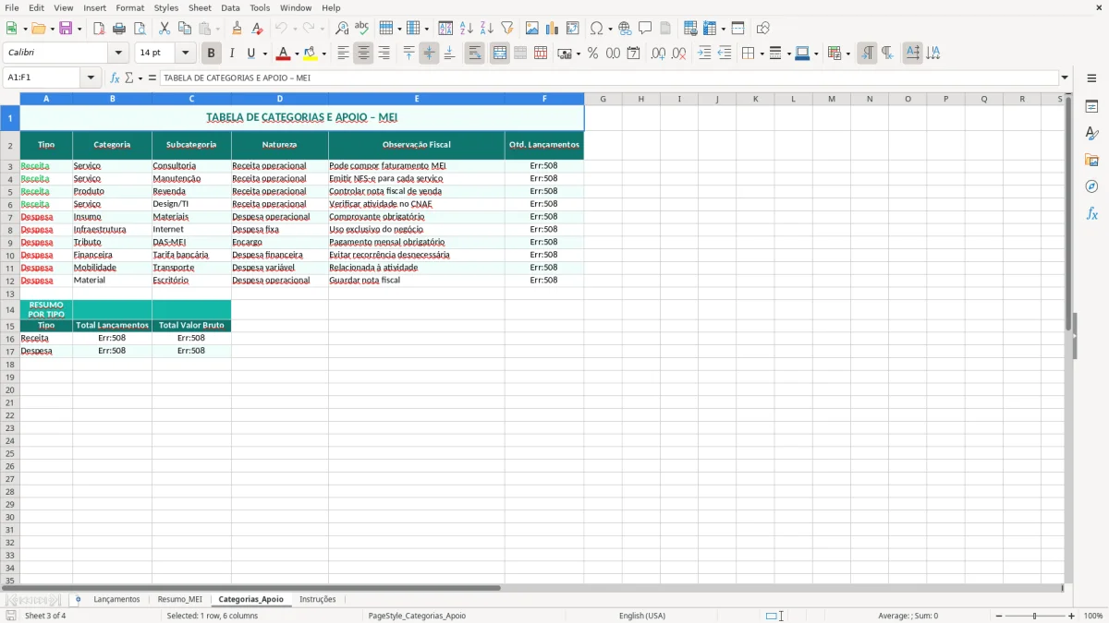Screen dimensions: 1109x623
Task: Toggle Center Vertically alignment
Action: click(429, 54)
